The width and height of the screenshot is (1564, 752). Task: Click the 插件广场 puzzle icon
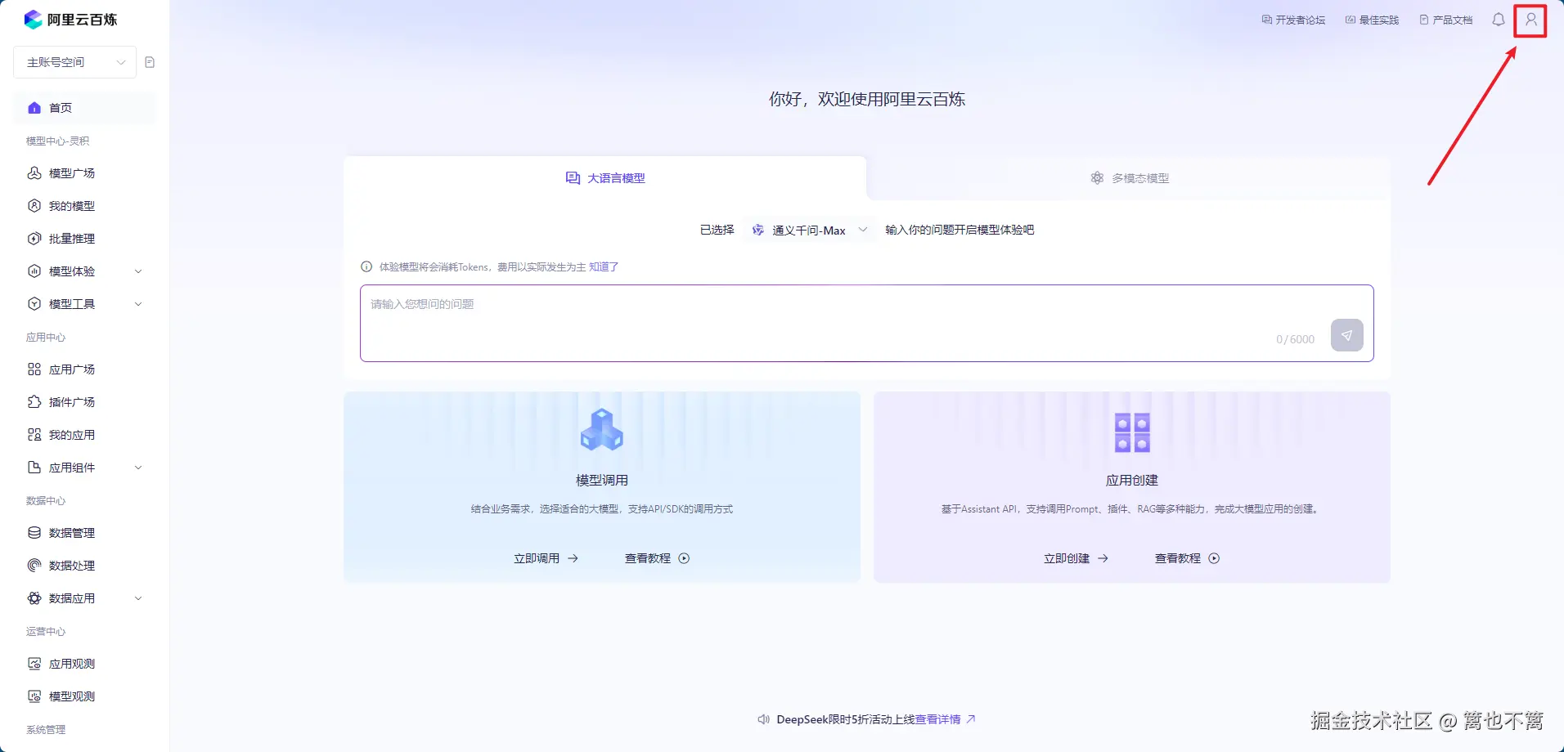[34, 402]
